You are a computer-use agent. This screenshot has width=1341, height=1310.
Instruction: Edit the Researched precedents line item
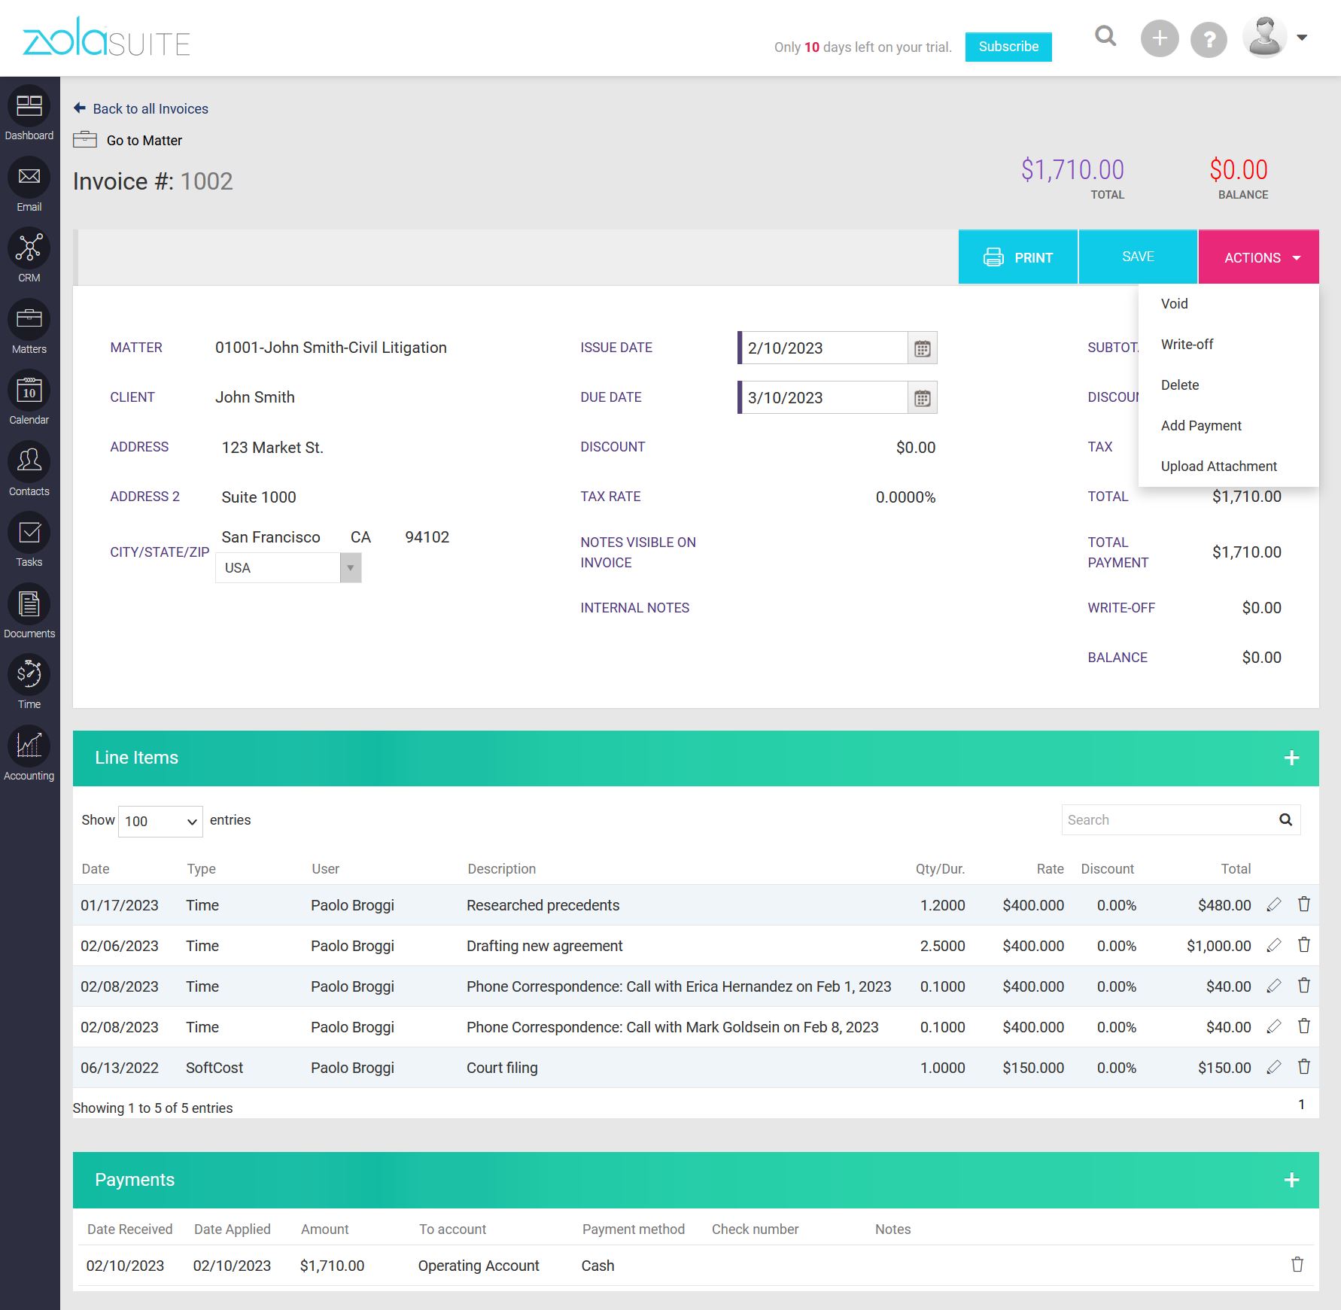1273,905
